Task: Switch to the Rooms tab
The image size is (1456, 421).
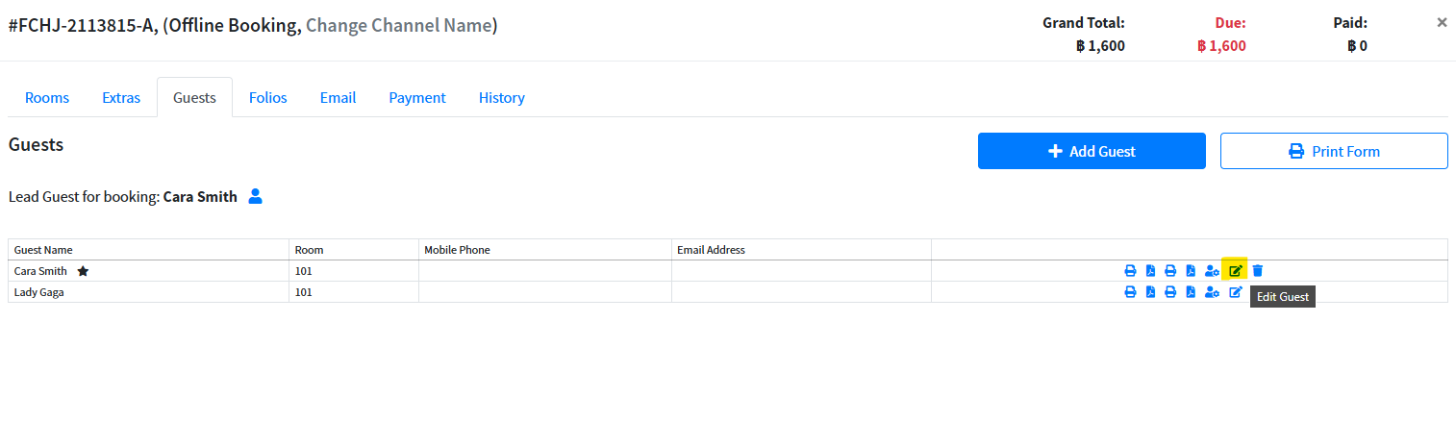Action: 47,98
